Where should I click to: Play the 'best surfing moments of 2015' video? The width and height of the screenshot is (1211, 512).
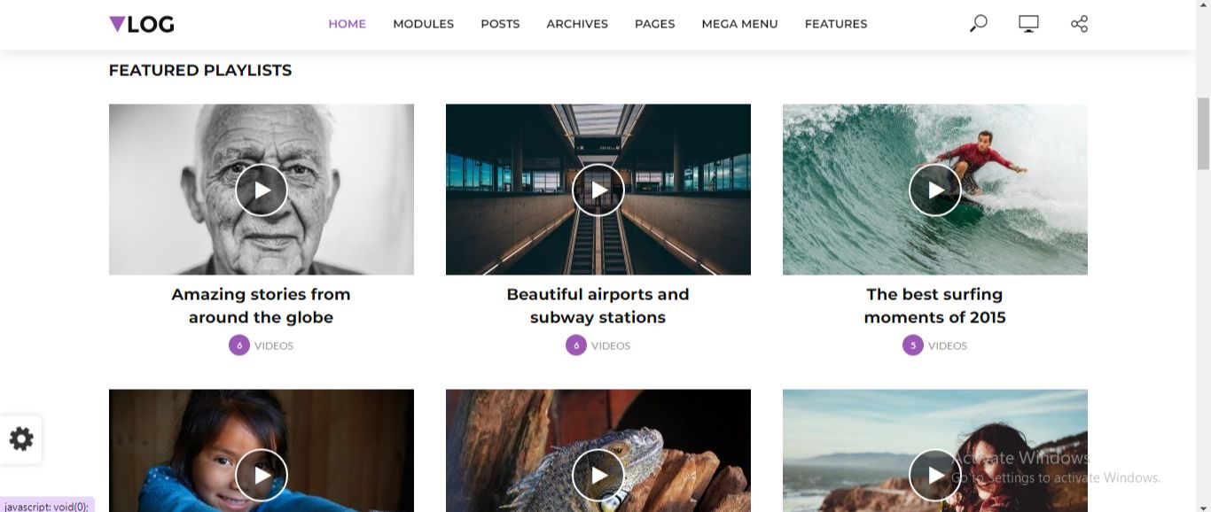point(935,190)
